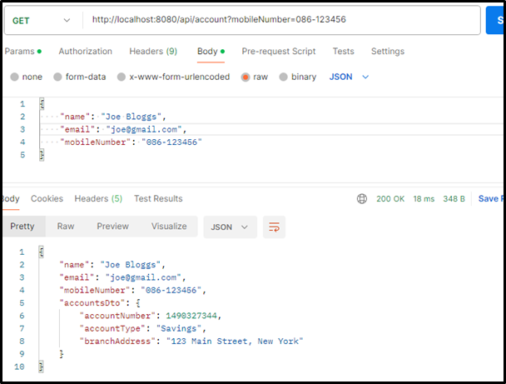Switch to the Params tab
The image size is (506, 384).
(23, 51)
